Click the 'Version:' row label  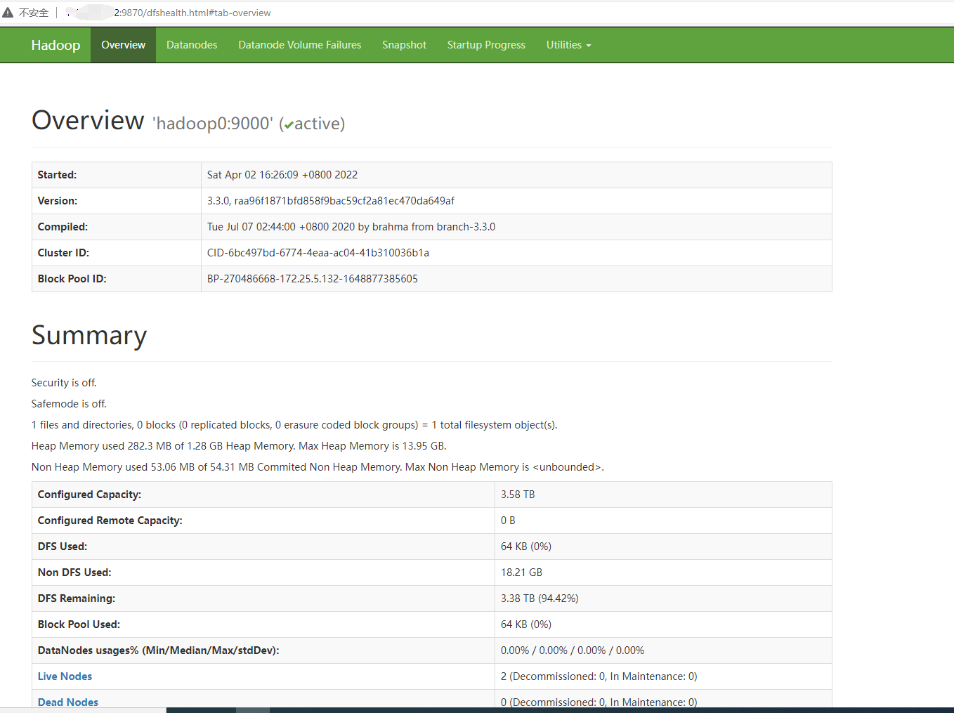click(58, 201)
